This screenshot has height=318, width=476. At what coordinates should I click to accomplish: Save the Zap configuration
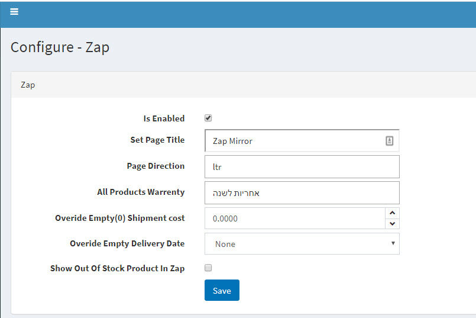click(x=222, y=290)
